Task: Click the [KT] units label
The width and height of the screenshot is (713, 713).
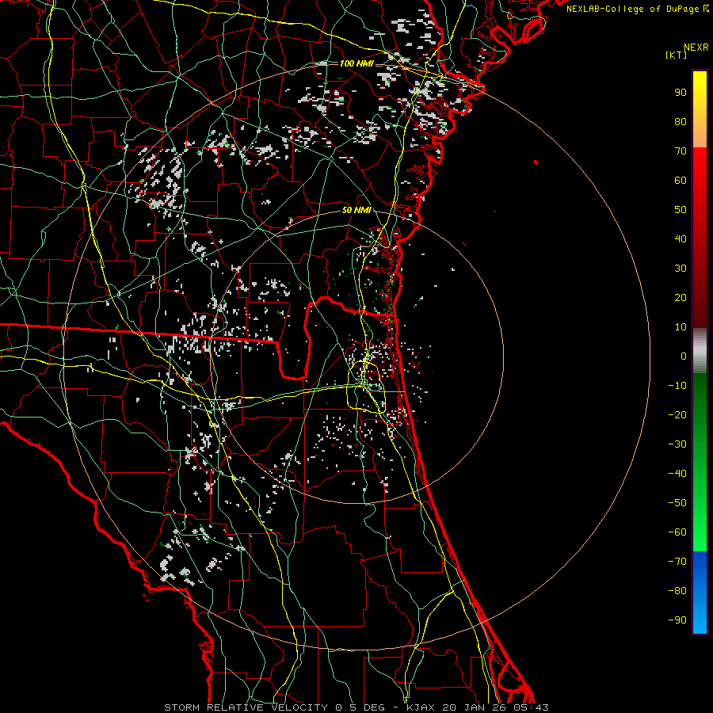Action: pyautogui.click(x=676, y=55)
